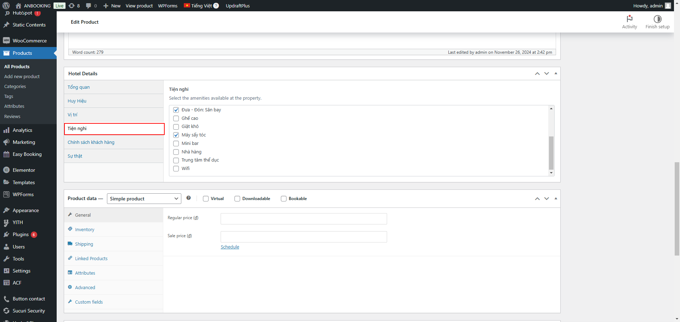The height and width of the screenshot is (322, 680).
Task: Open UpdraftPlus in admin bar
Action: click(238, 6)
